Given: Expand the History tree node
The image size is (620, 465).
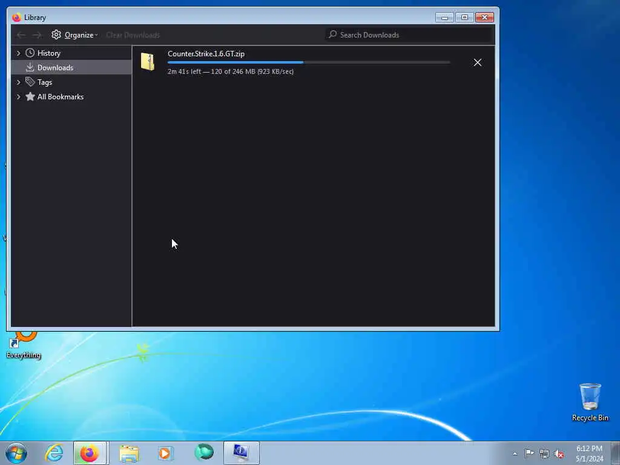Looking at the screenshot, I should click(18, 53).
